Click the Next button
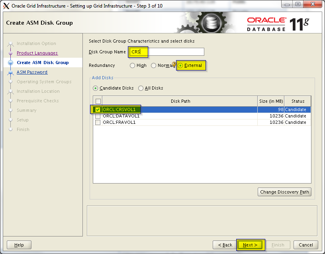Viewport: 325px width, 254px height. [x=250, y=245]
